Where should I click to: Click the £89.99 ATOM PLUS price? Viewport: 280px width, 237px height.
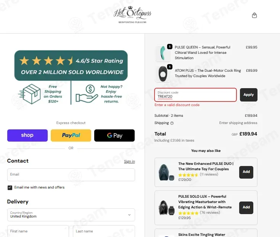coord(252,71)
